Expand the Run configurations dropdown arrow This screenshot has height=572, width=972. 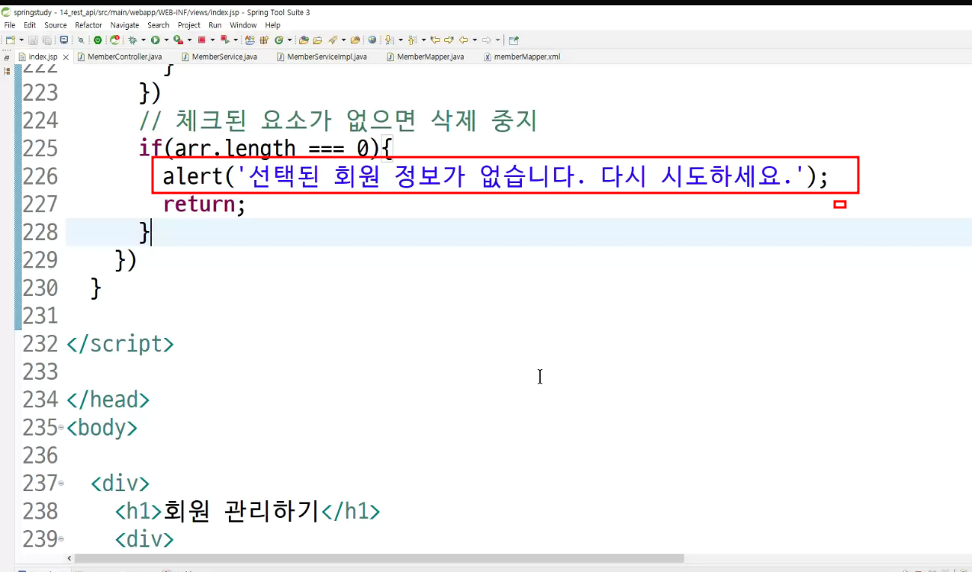[166, 40]
